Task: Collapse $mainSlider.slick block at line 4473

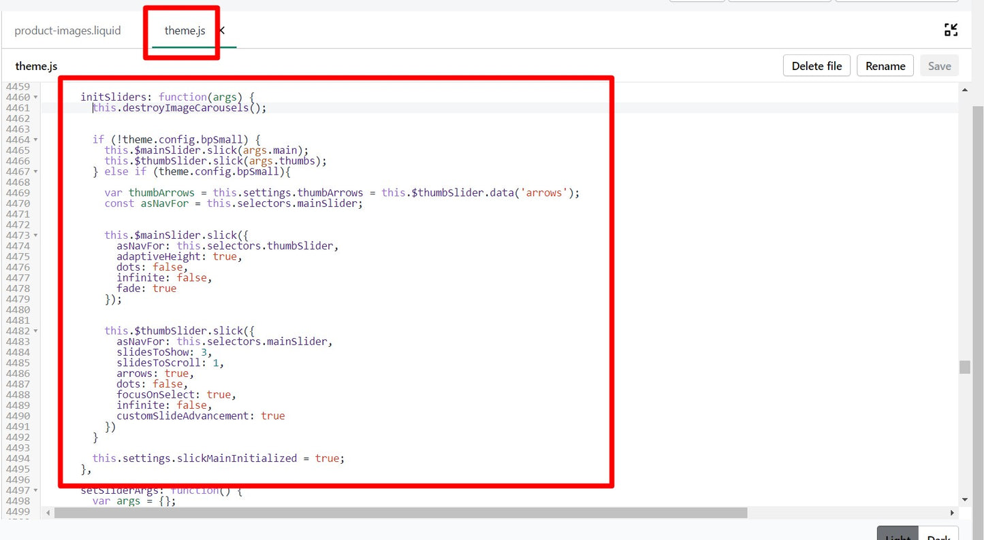Action: click(35, 235)
